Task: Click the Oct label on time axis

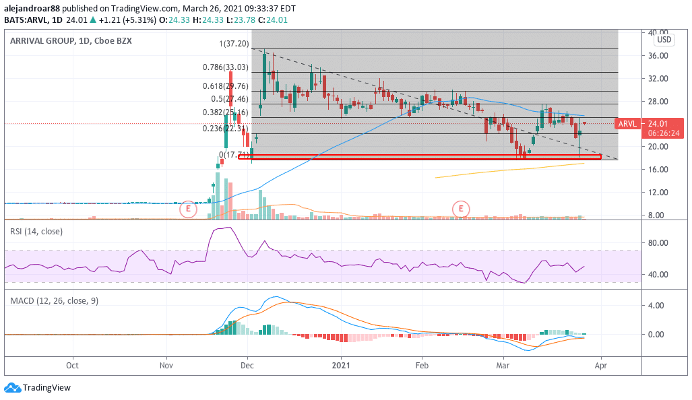Action: coord(72,366)
